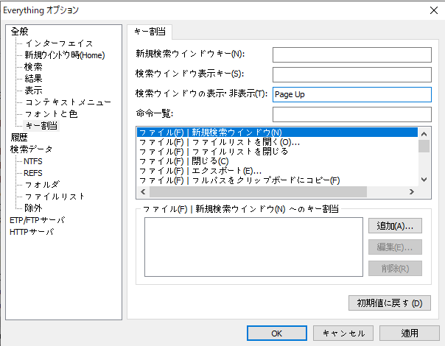Select キー割当 tree item
Screen dimensions: 445x346
41,126
